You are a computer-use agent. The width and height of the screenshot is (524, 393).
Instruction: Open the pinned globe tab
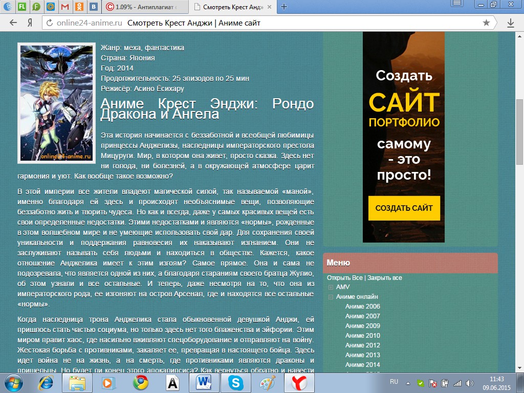(x=7, y=7)
